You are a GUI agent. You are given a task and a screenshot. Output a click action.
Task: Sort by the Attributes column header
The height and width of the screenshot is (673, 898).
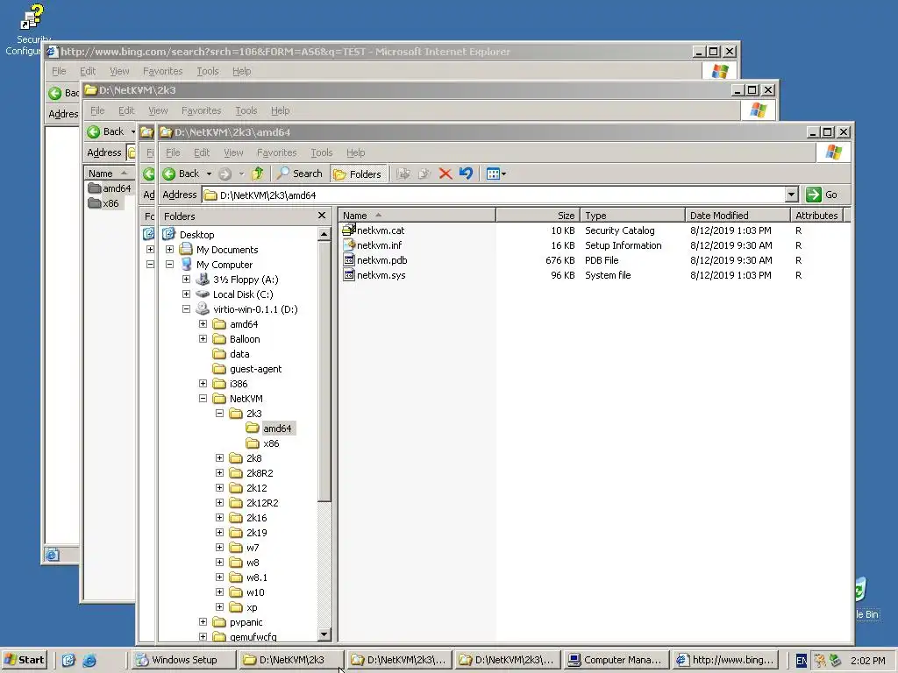(x=816, y=216)
